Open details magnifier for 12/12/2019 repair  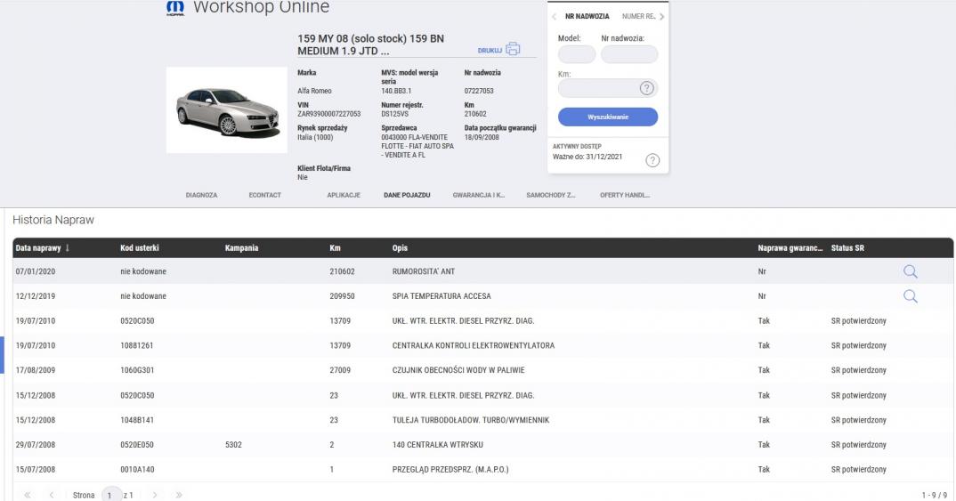tap(910, 295)
